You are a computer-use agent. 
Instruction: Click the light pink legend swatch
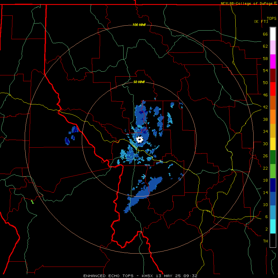click(x=273, y=48)
